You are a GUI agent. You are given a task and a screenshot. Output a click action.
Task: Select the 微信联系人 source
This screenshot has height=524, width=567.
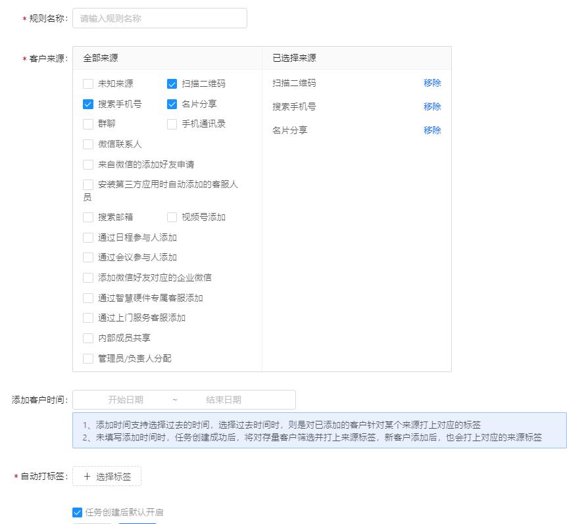click(88, 144)
